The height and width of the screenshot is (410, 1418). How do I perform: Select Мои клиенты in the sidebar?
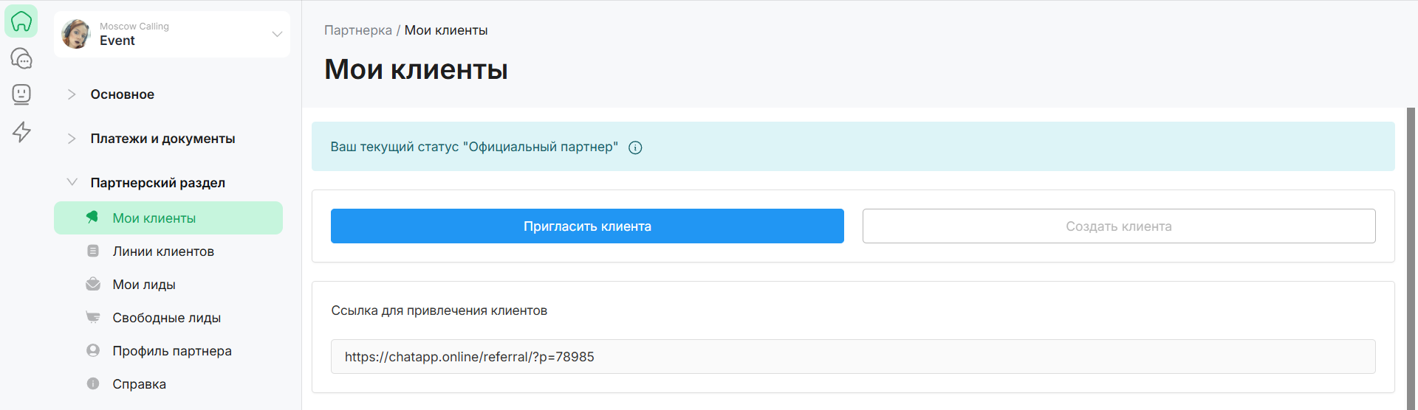pos(154,218)
